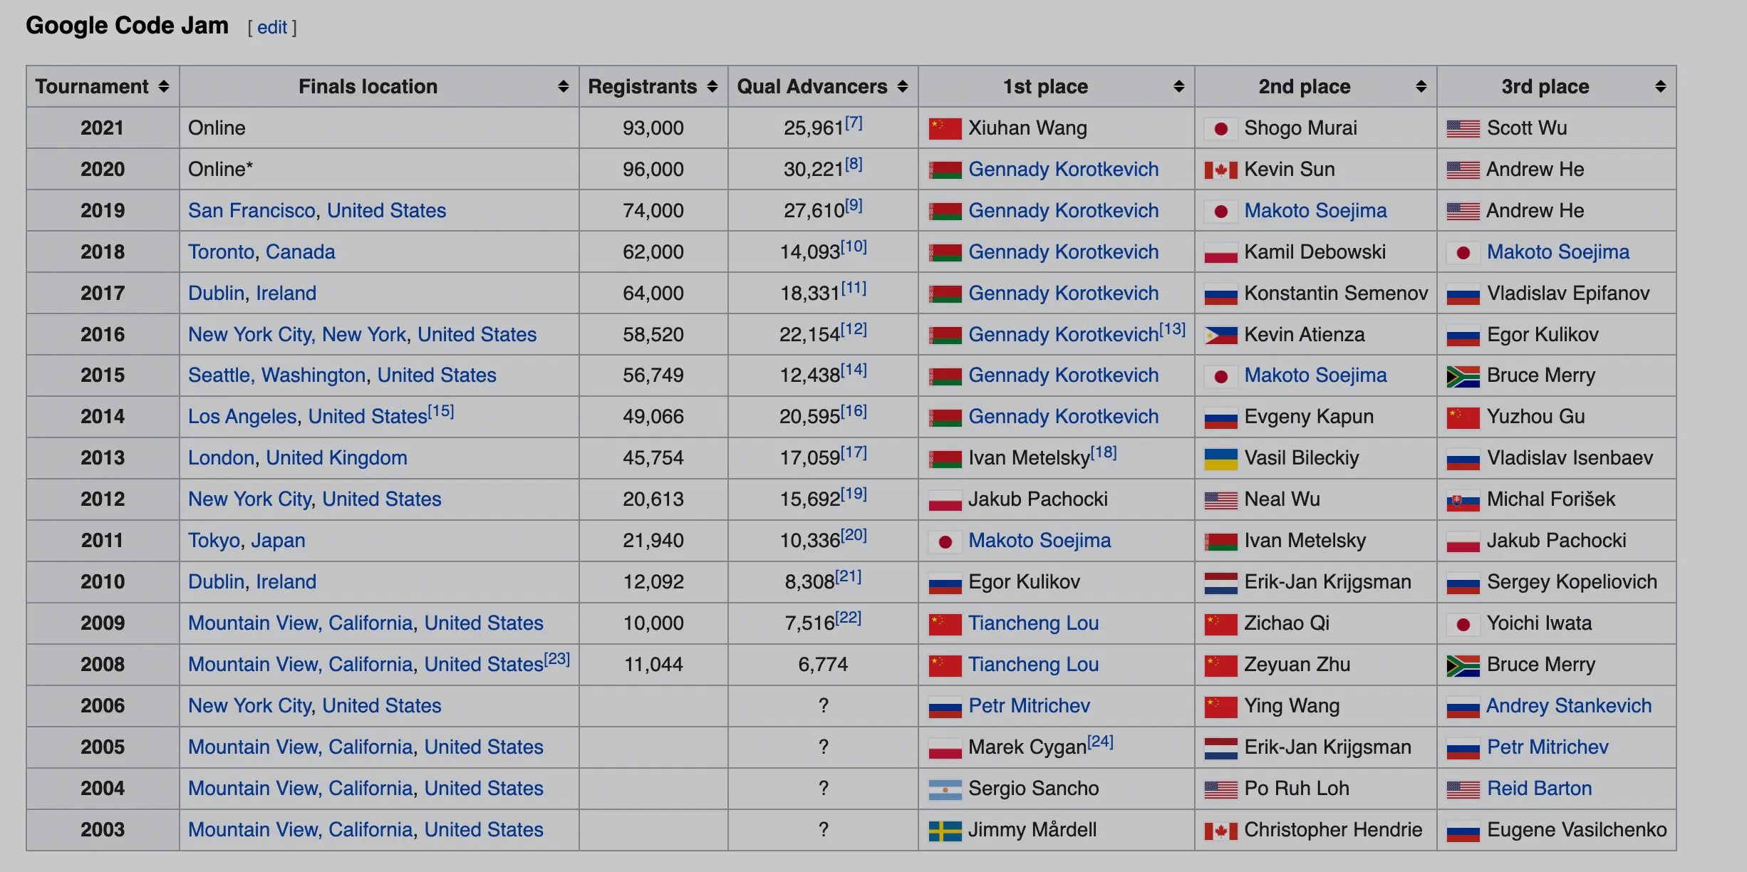This screenshot has height=872, width=1747.
Task: Click China flag beside Yuzhou Gu
Action: 1463,417
